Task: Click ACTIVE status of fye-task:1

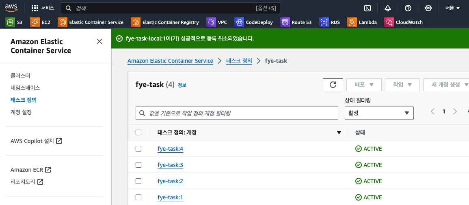Action: pyautogui.click(x=369, y=197)
